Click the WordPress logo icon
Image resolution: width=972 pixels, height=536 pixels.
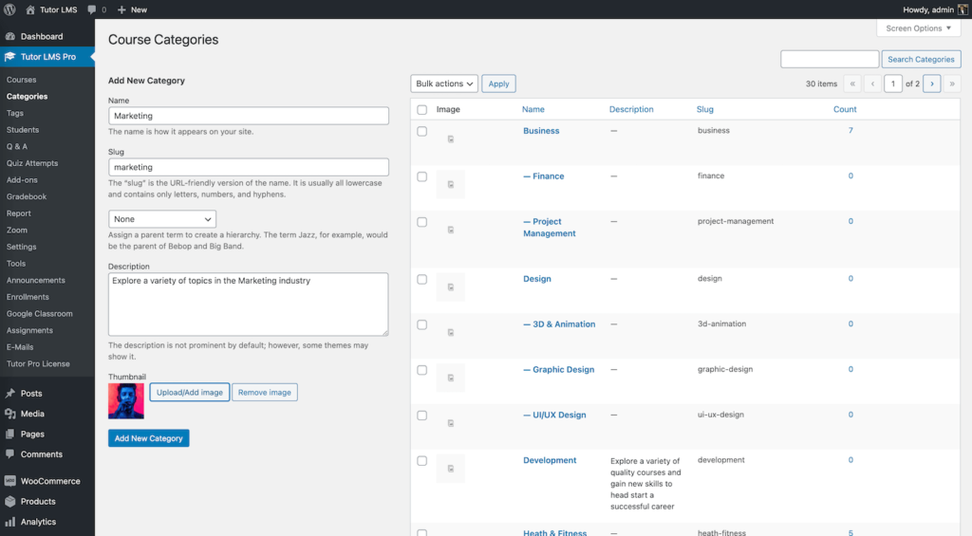pyautogui.click(x=9, y=9)
